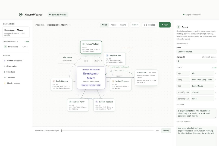Click the Question block icon
Screen dimensions: 219x146
pos(5,77)
